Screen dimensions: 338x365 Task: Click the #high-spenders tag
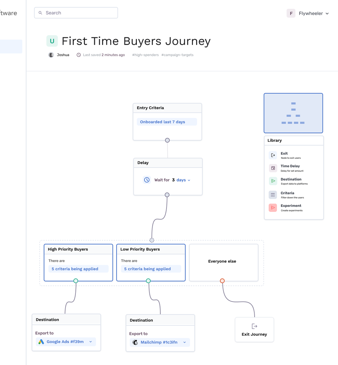coord(145,55)
